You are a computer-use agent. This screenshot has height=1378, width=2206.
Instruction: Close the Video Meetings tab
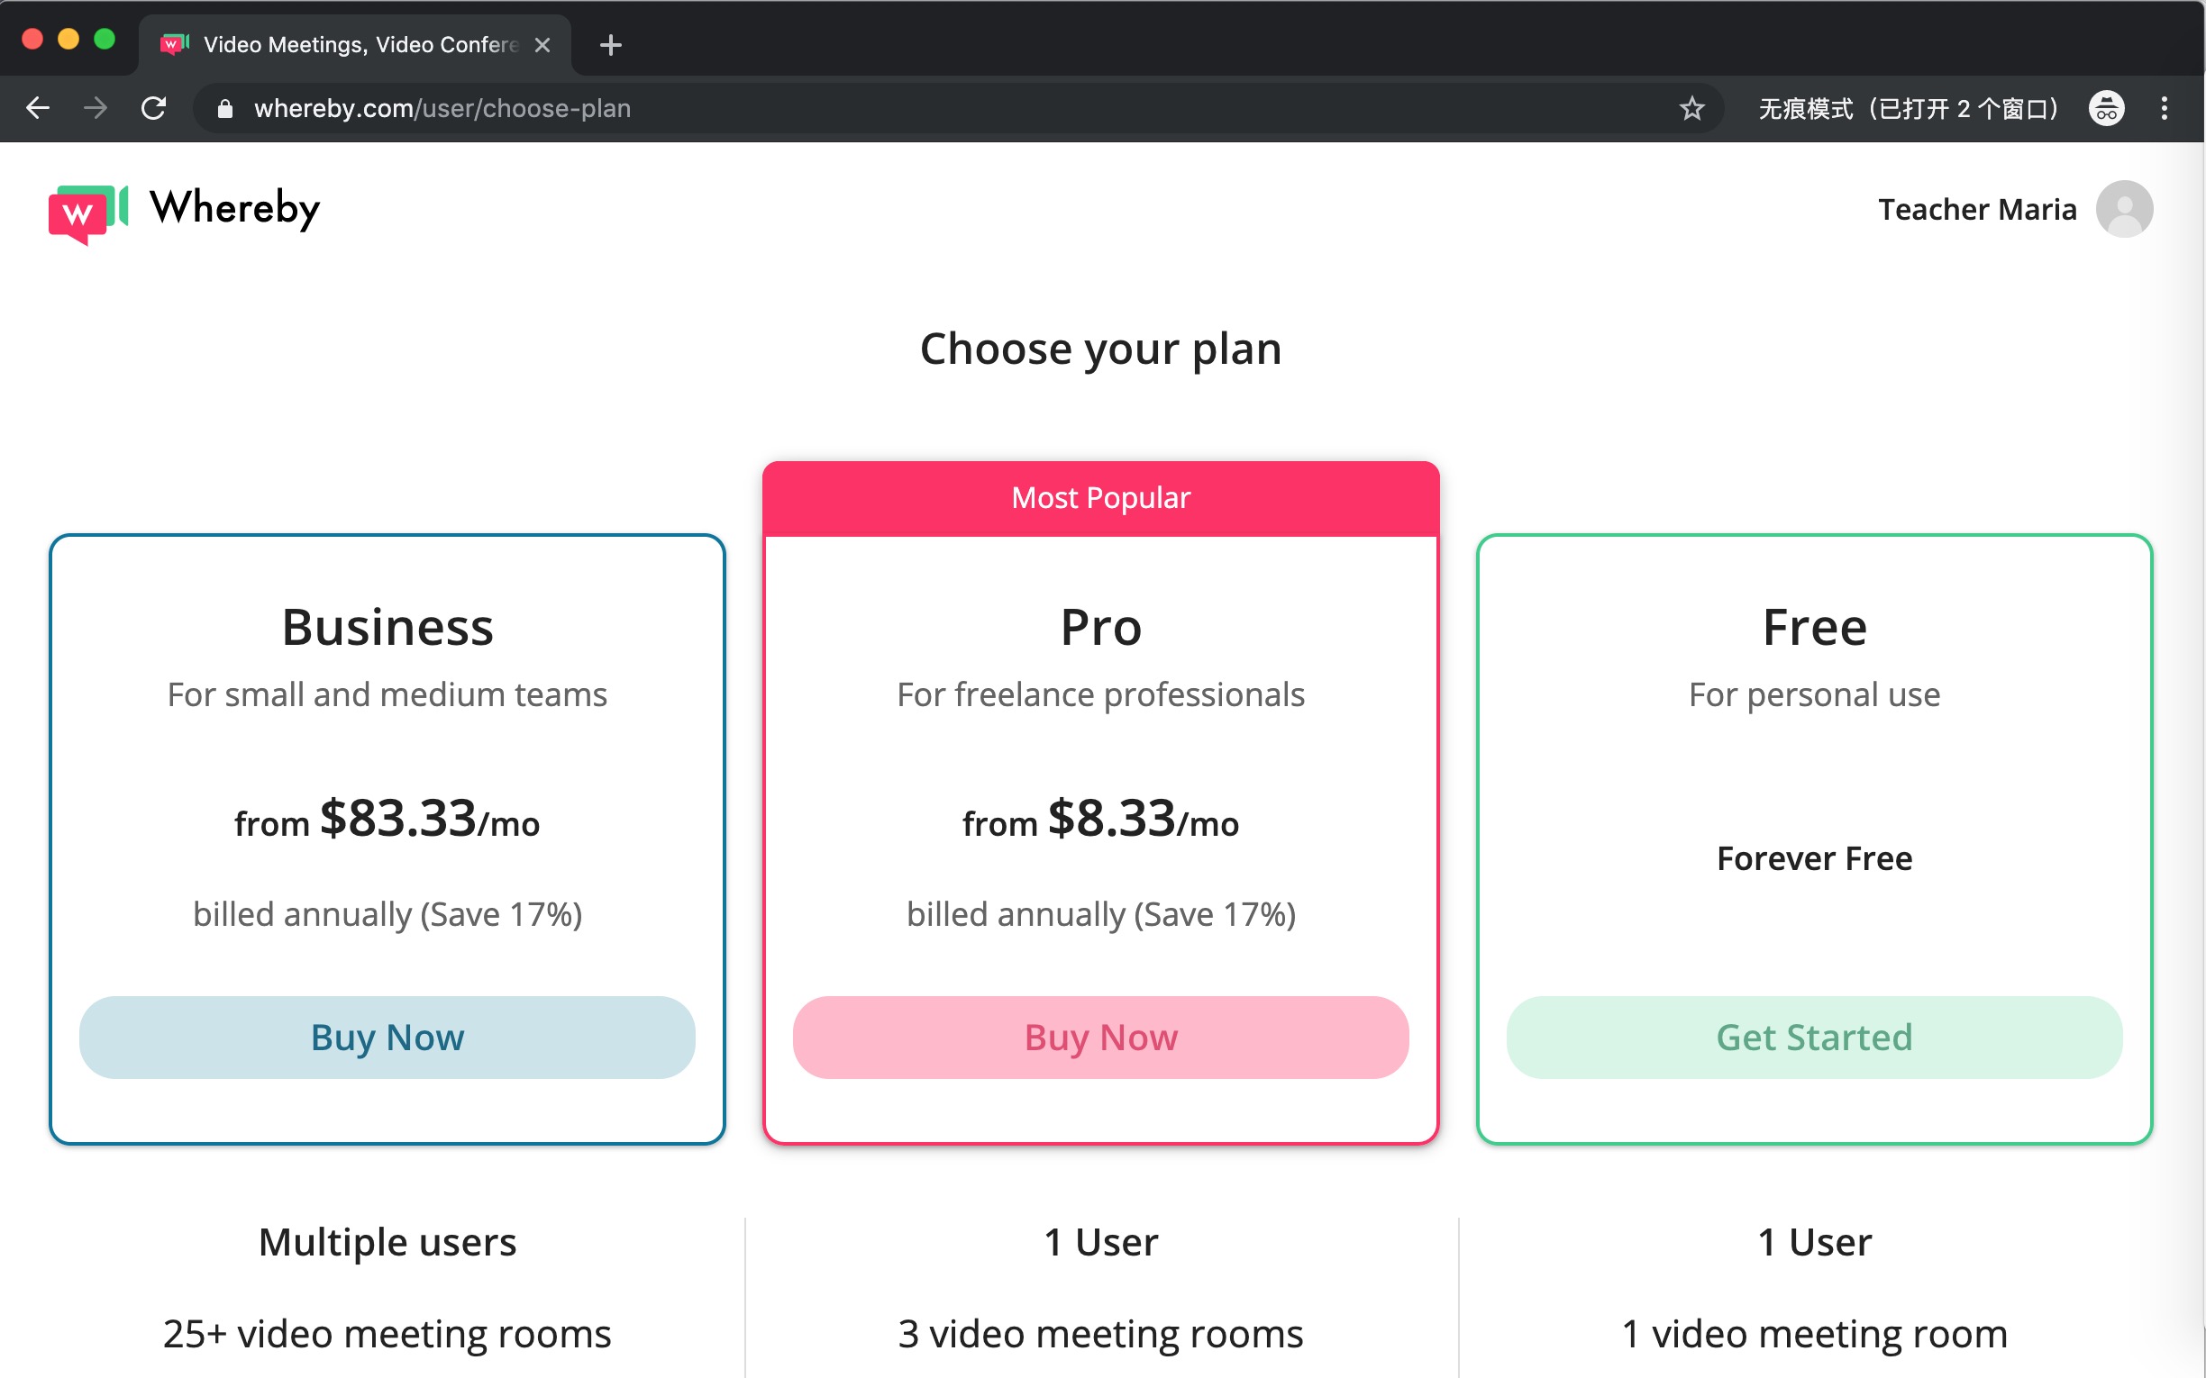pyautogui.click(x=542, y=45)
